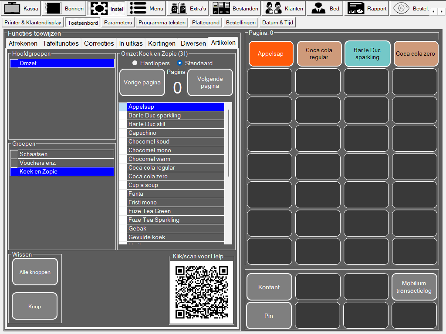This screenshot has width=446, height=334.
Task: Click the QR code for help
Action: click(x=202, y=292)
